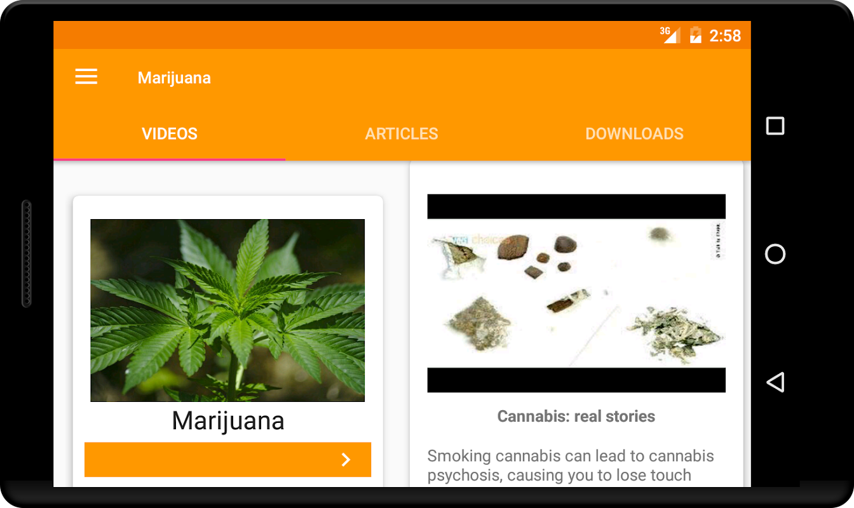The height and width of the screenshot is (508, 854).
Task: Tap the Android recent apps square
Action: pos(775,126)
